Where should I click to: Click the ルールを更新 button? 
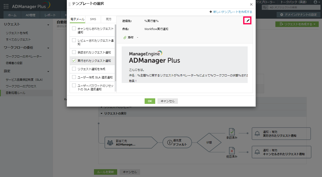106,172
